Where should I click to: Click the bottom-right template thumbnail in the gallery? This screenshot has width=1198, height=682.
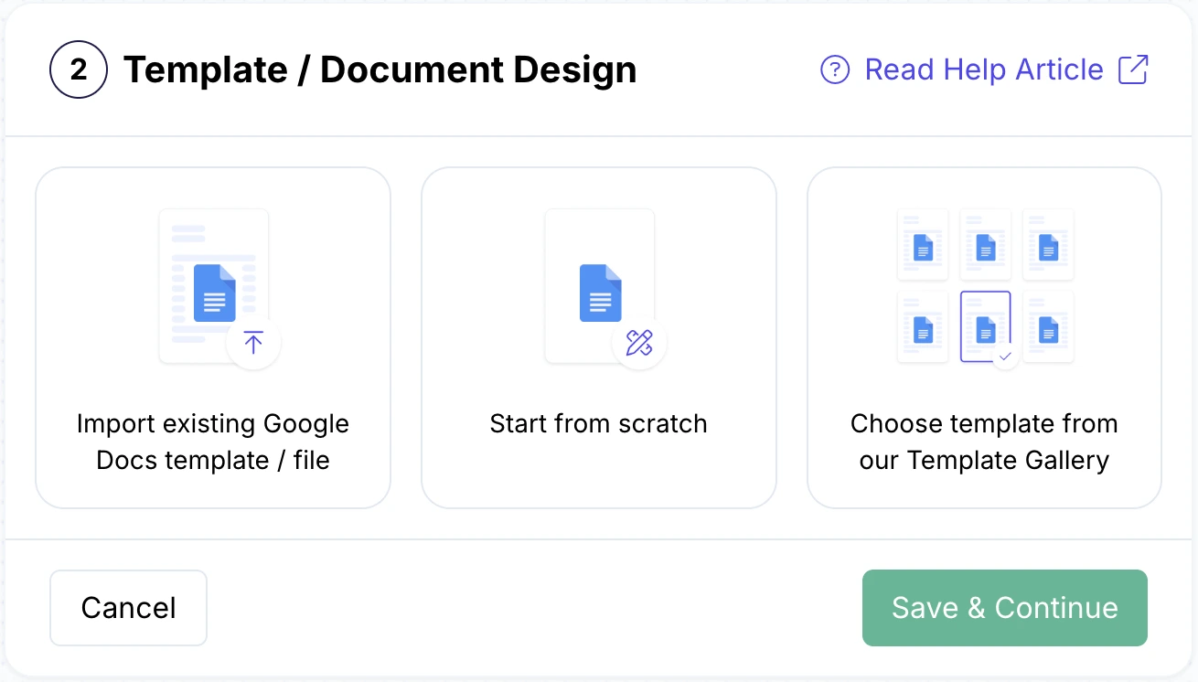(1048, 326)
